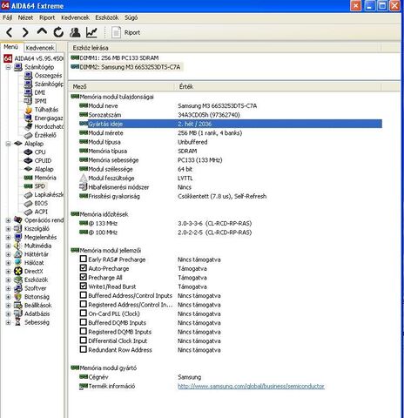Select the highlighted Gyártás ideje row

[231, 124]
